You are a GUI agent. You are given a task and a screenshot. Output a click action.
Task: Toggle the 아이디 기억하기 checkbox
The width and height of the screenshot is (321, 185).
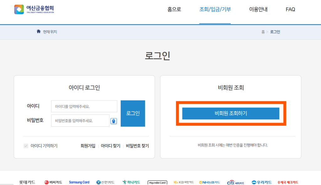click(x=26, y=146)
